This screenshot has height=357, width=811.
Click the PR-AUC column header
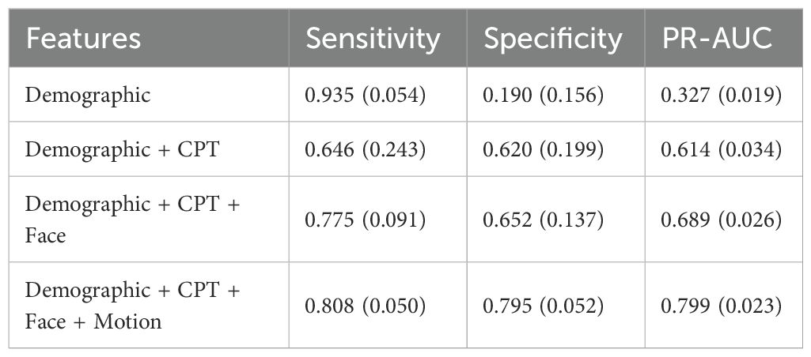coord(718,39)
